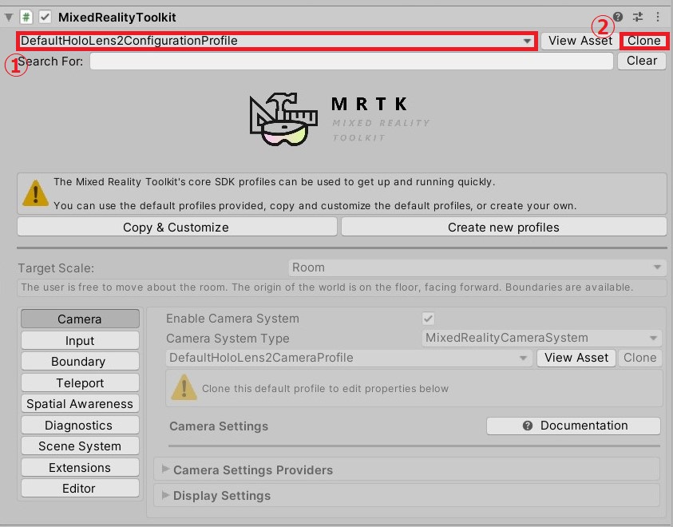Click the room scale description text
The image size is (673, 527).
[x=327, y=287]
